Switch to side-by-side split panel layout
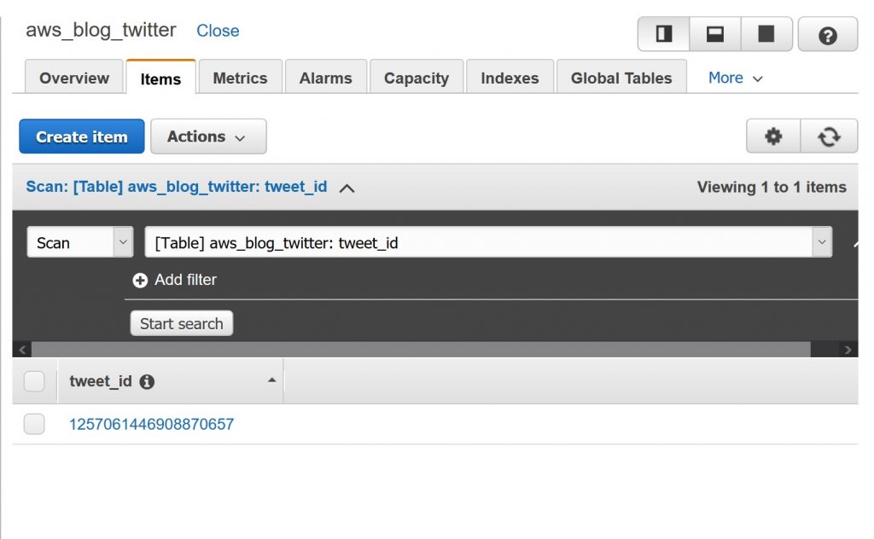Image resolution: width=874 pixels, height=539 pixels. tap(663, 34)
